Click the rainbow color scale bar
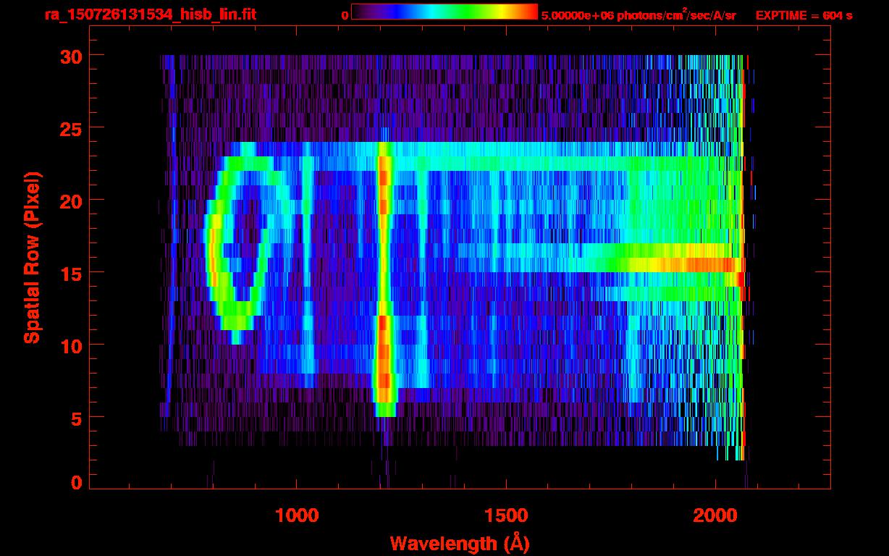The height and width of the screenshot is (556, 889). tap(444, 12)
